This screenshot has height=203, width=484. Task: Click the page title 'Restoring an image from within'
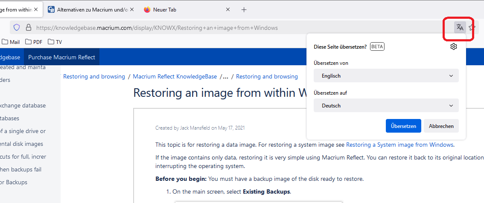(x=219, y=93)
